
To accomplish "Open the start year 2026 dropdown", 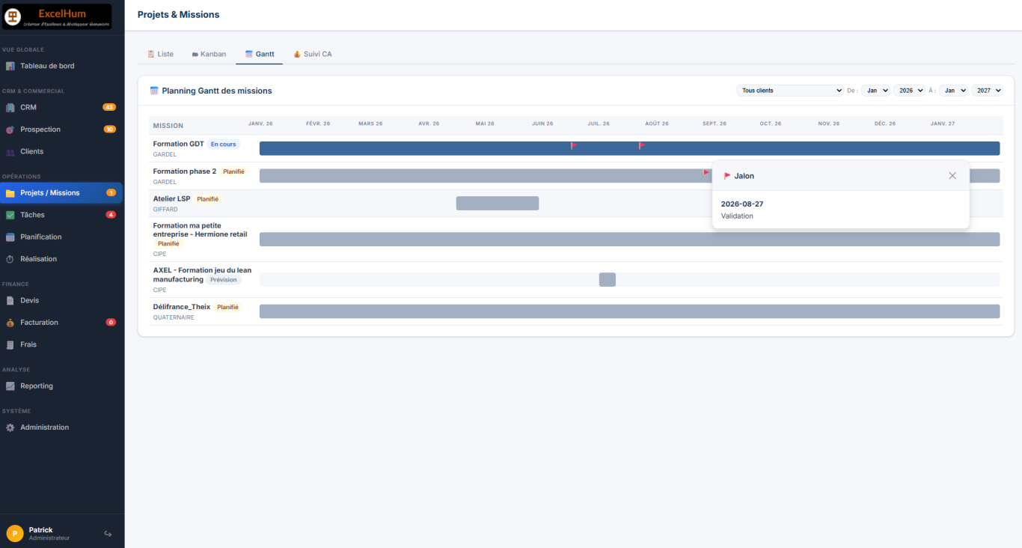I will [909, 91].
